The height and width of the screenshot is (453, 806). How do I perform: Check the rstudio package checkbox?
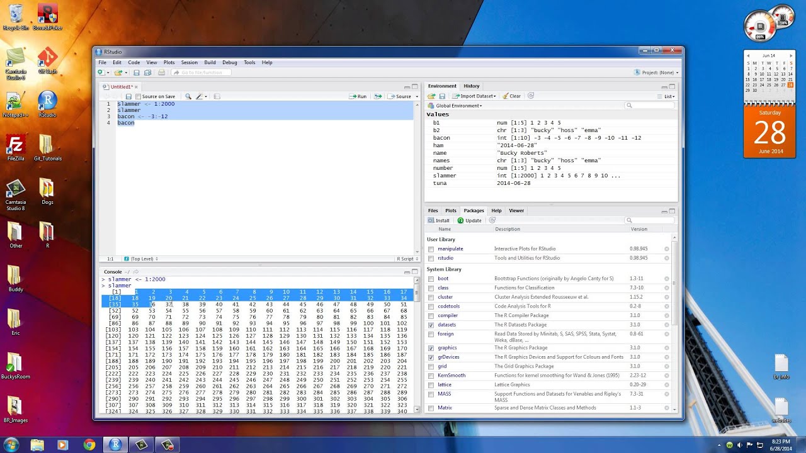click(431, 259)
